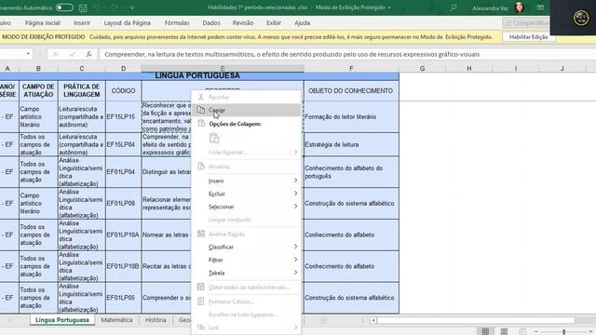Click Obter dados da tabela/intervalo icon
596x335 pixels.
pyautogui.click(x=201, y=288)
